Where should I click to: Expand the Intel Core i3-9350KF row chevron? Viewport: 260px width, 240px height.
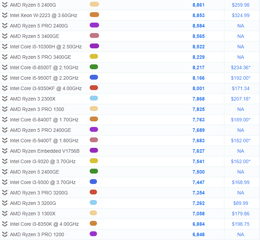(x=5, y=88)
